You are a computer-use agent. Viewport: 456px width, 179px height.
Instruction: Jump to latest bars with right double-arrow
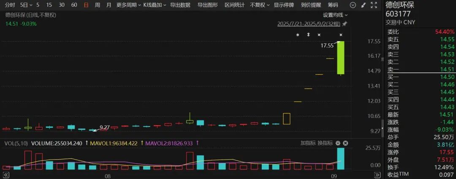point(377,175)
